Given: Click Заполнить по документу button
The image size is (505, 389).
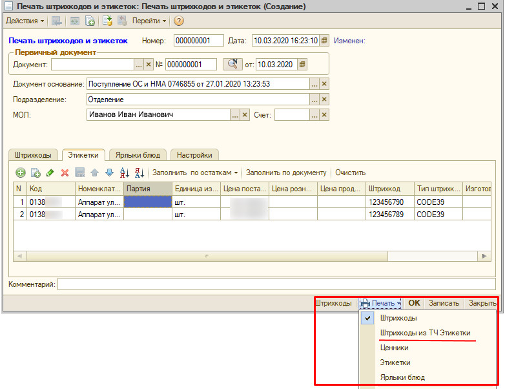Looking at the screenshot, I should click(286, 173).
